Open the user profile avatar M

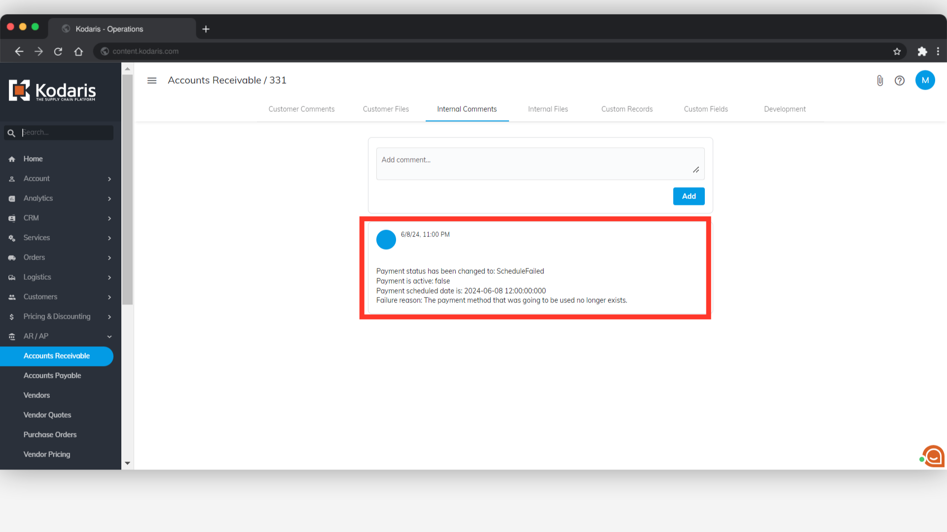pyautogui.click(x=925, y=80)
